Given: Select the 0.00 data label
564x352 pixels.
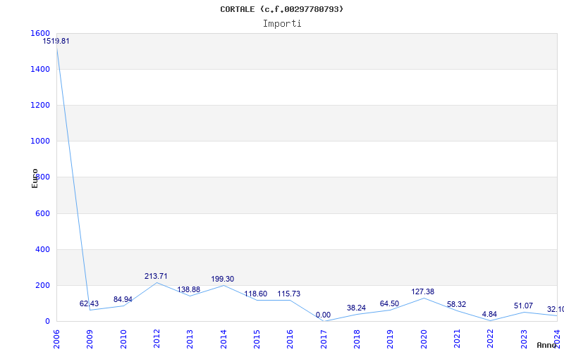Looking at the screenshot, I should click(x=323, y=315).
